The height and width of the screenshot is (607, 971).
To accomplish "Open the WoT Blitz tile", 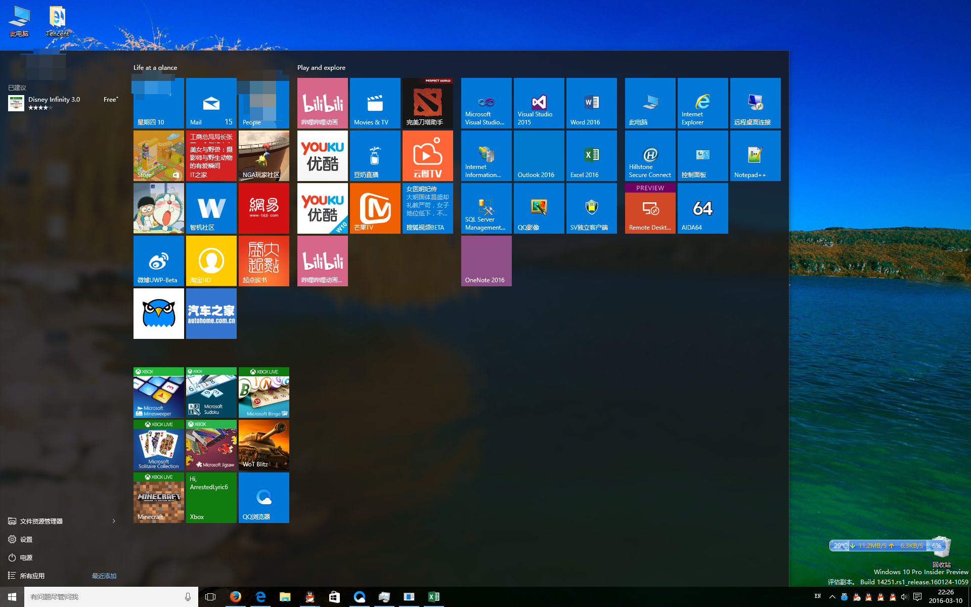I will (x=264, y=445).
